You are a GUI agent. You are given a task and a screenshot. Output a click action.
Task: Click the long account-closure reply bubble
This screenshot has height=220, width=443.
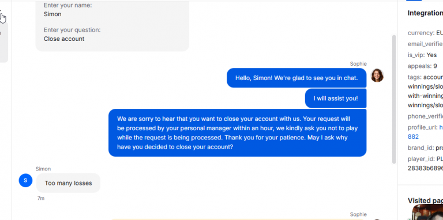tap(237, 133)
